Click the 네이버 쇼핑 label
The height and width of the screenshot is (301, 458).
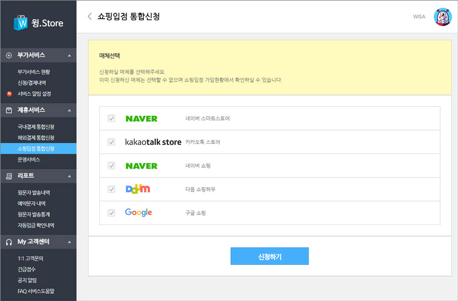click(198, 166)
